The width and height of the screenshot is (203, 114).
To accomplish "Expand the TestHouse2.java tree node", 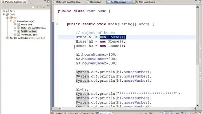I will 15,35.
